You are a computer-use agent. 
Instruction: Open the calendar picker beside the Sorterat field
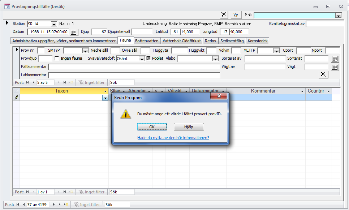[335, 59]
